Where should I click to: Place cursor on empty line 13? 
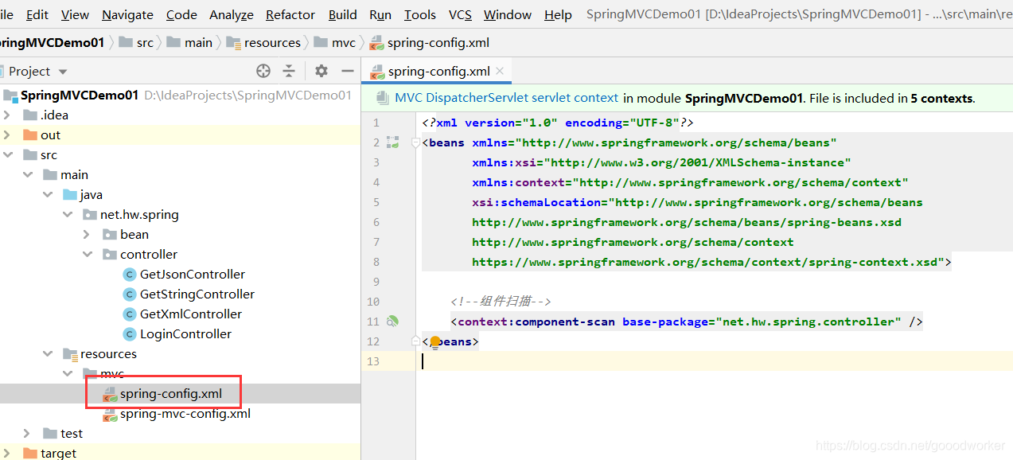click(714, 361)
